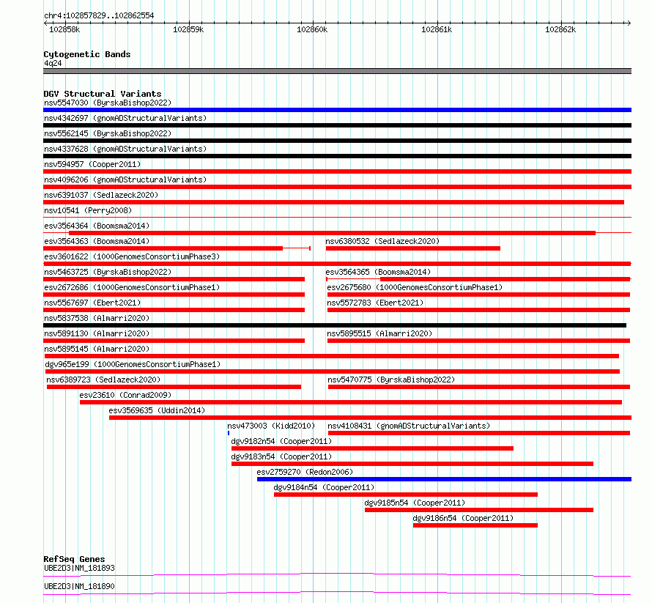The image size is (652, 603).
Task: Select the Cytogenetic Bands track heading
Action: click(87, 54)
